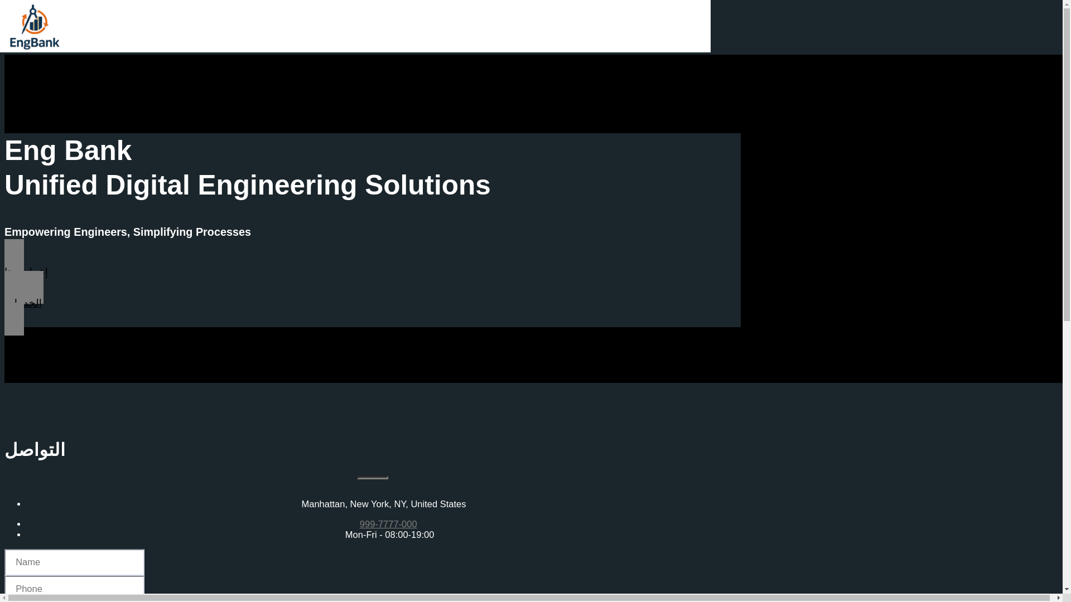The height and width of the screenshot is (602, 1071).
Task: Call the 999-7777-000 phone link
Action: point(388,524)
